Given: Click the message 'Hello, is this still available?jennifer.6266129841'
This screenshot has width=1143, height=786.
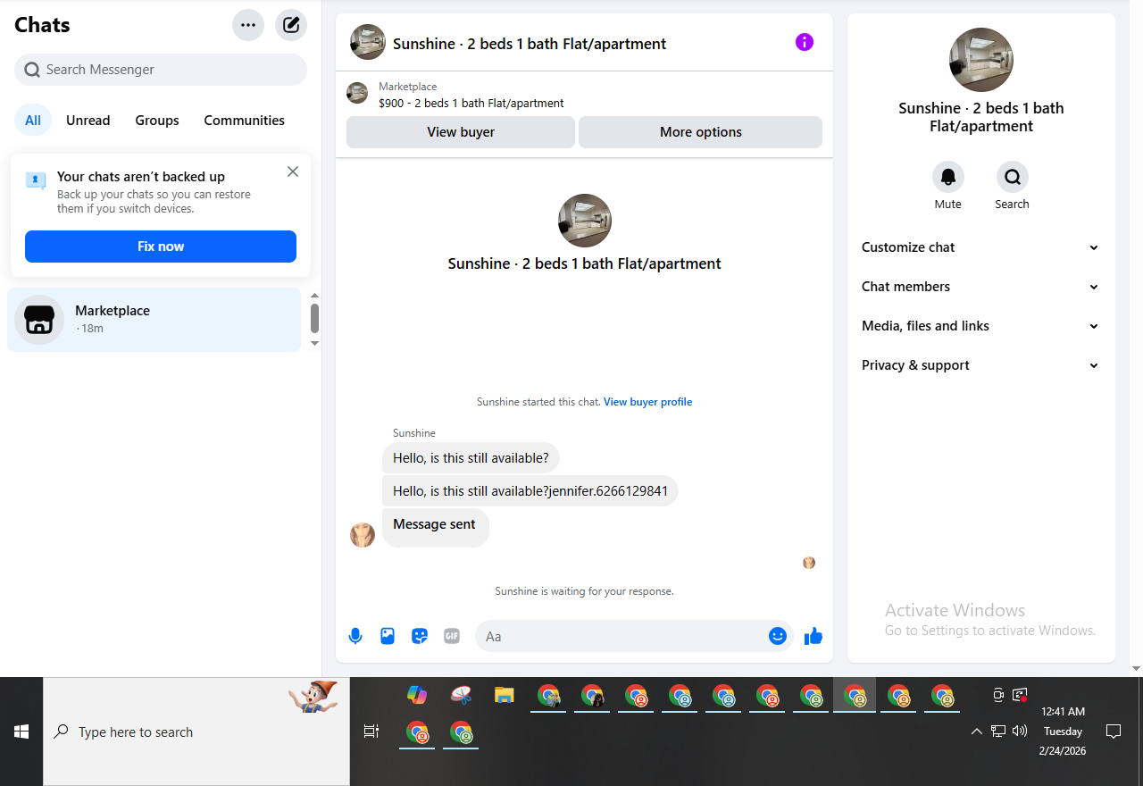Looking at the screenshot, I should click(530, 491).
